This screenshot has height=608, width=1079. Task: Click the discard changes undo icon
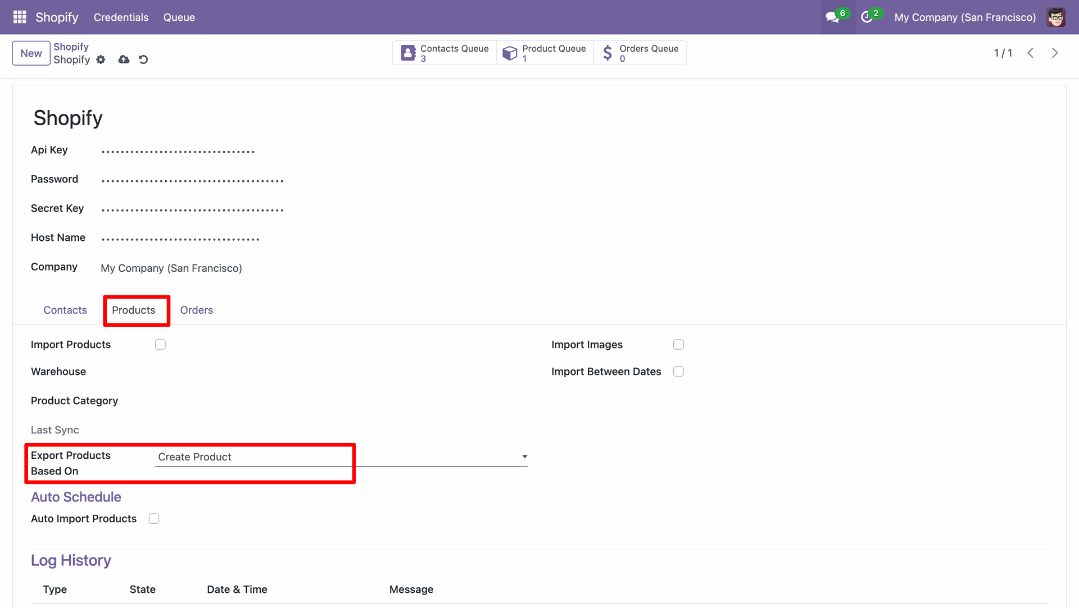click(x=143, y=60)
